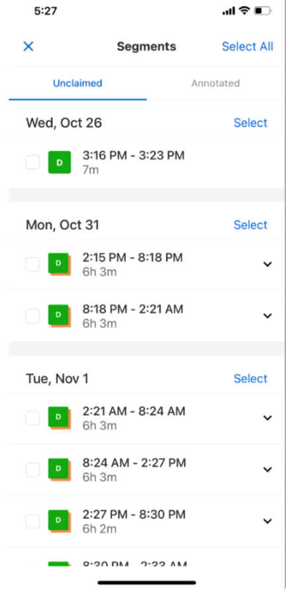Tap D icon for 8:24 AM - 2:27 PM segment

pos(60,469)
